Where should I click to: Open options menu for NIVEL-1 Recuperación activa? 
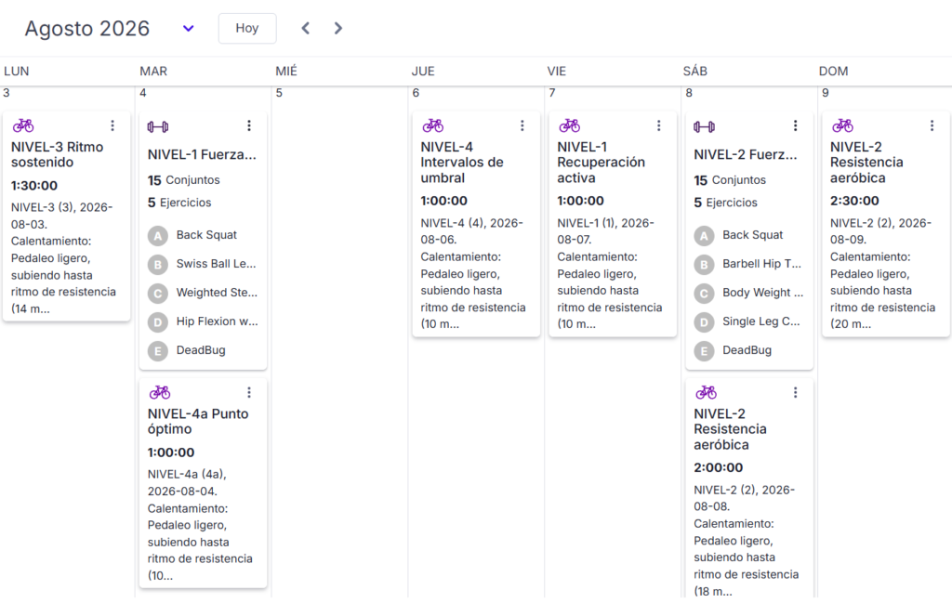point(659,125)
